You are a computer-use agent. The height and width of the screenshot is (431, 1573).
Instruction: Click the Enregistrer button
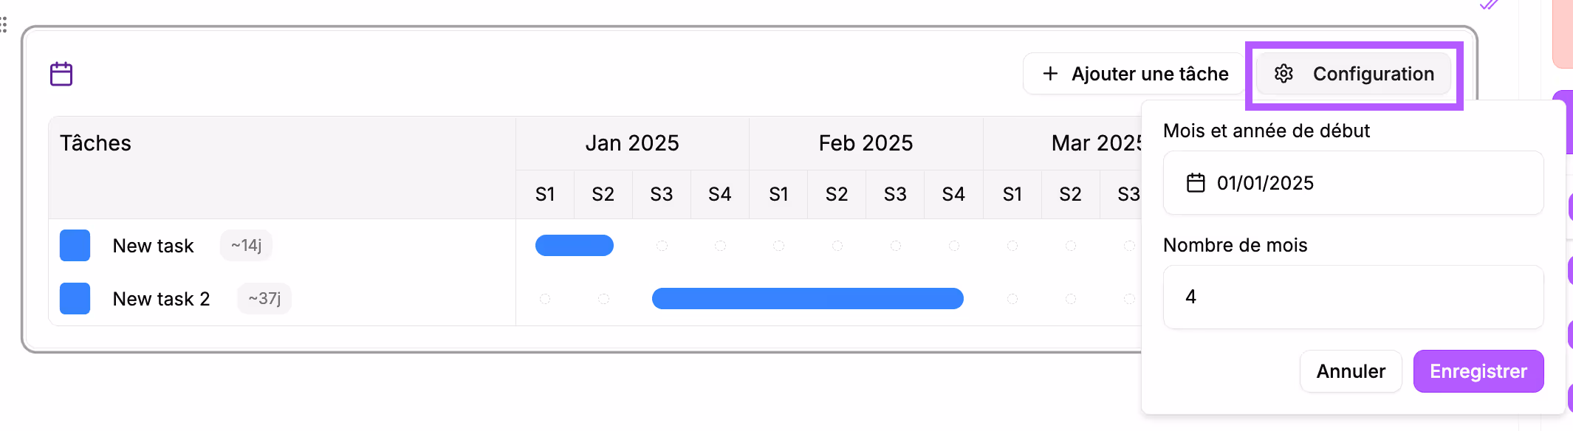[x=1478, y=371]
